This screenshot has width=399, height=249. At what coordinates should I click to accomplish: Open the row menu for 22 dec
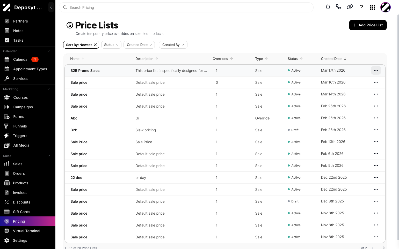click(376, 177)
